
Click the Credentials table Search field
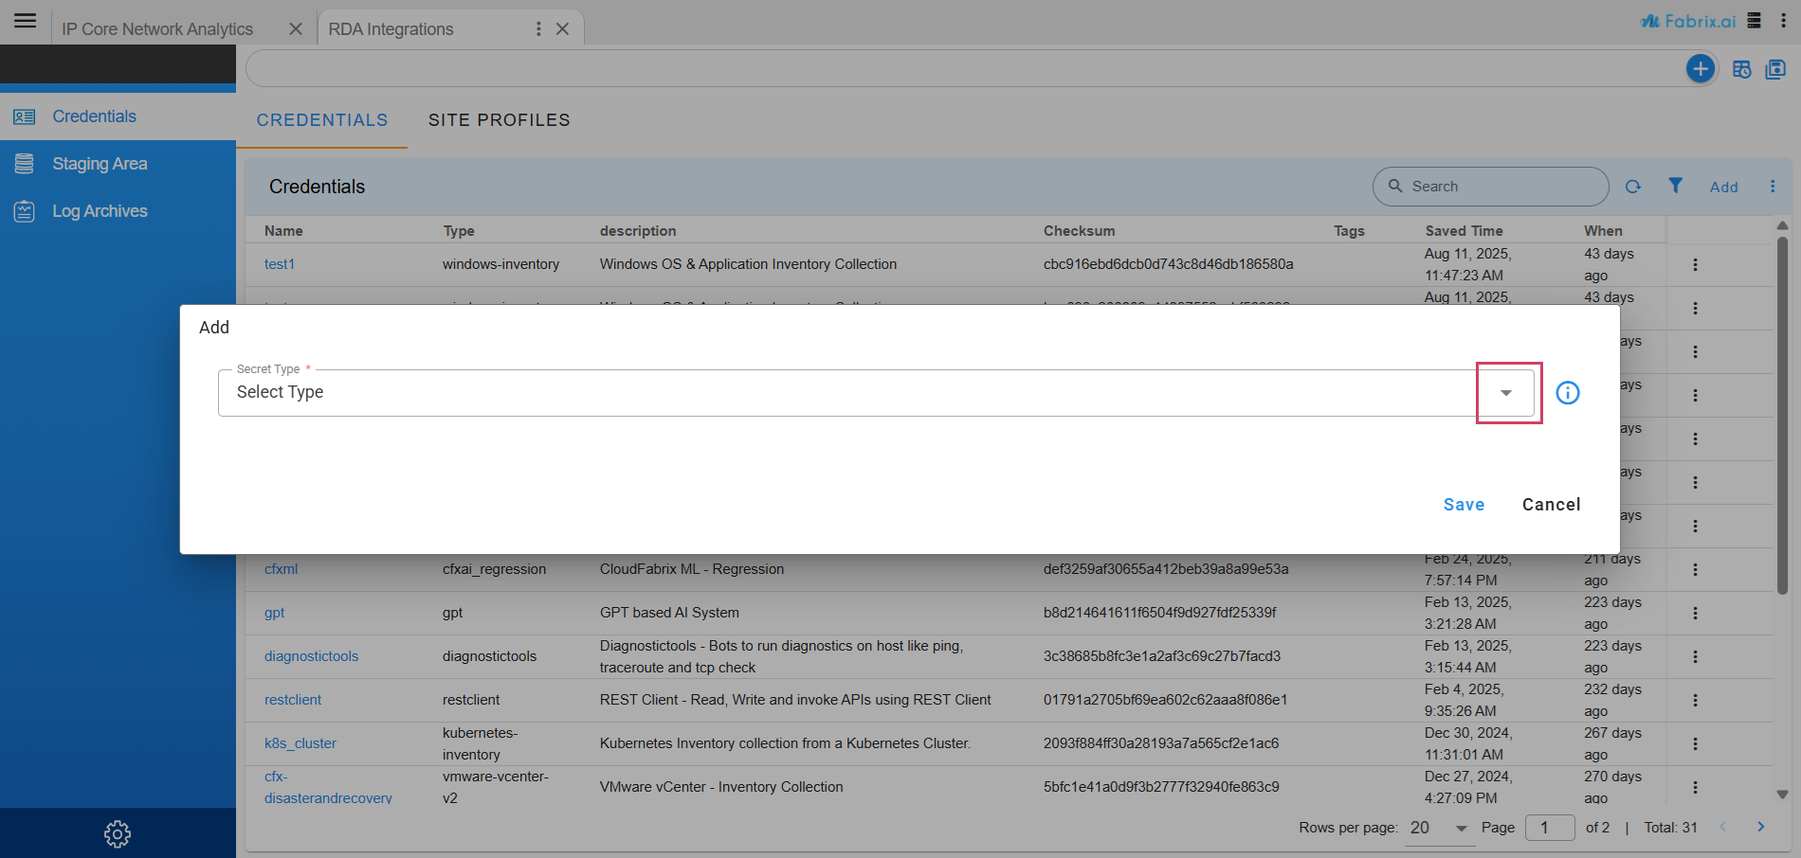pos(1490,187)
